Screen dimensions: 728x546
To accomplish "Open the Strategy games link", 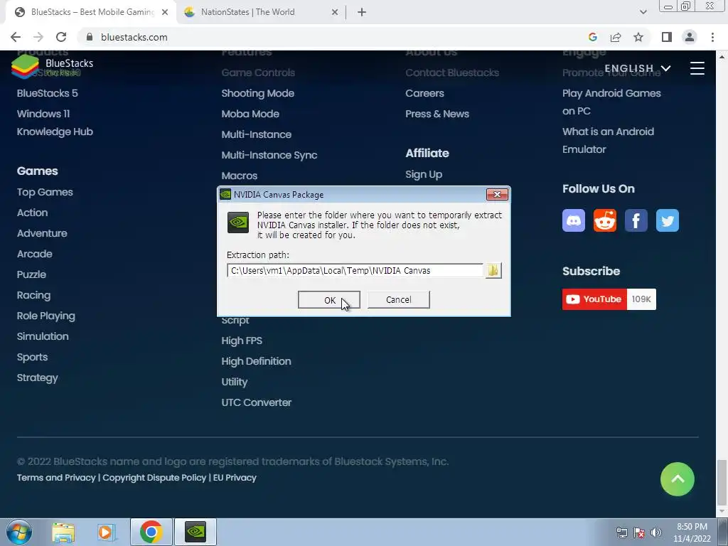I will coord(37,378).
